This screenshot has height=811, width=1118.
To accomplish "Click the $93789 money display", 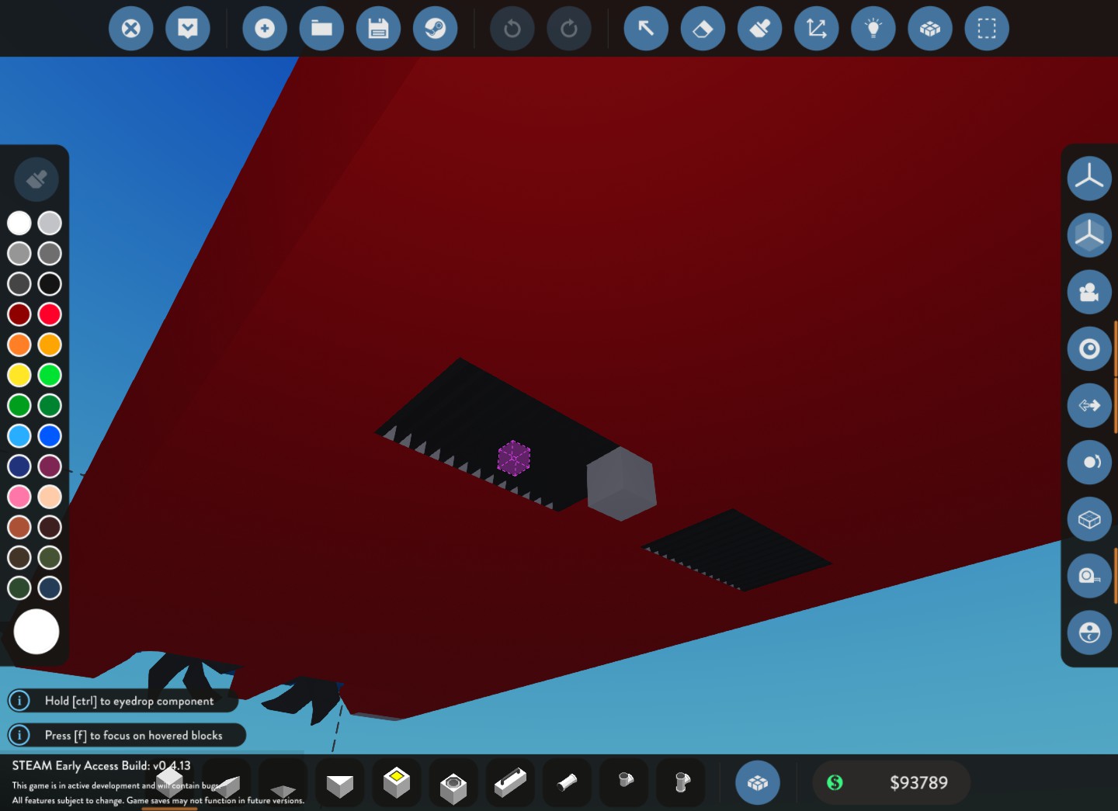I will tap(918, 783).
